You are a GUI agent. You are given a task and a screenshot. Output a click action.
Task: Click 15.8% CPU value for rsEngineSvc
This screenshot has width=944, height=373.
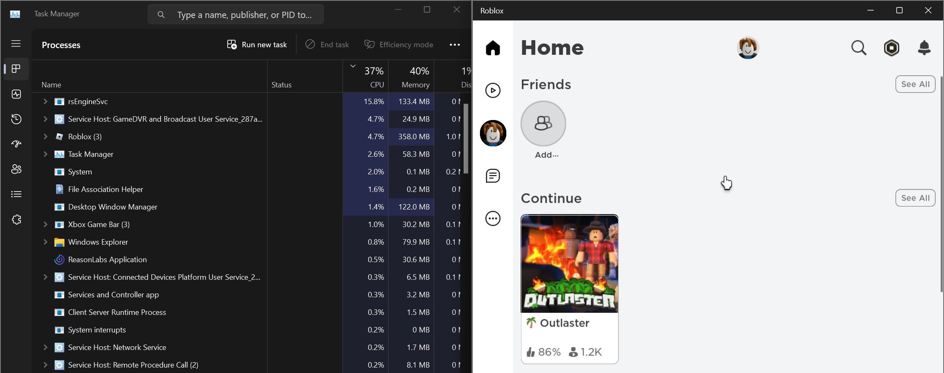[374, 102]
